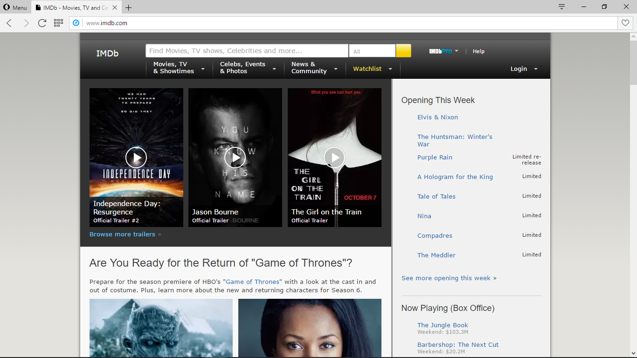637x358 pixels.
Task: Open the Opera Menu button
Action: click(x=15, y=7)
